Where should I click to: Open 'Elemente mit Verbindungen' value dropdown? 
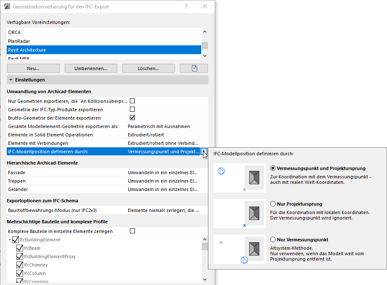163,143
